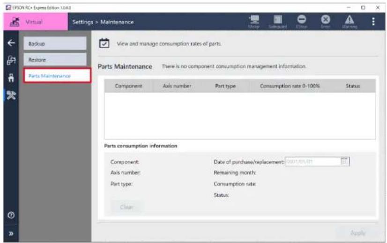The image size is (387, 243).
Task: Click the disabled Clear button
Action: (x=127, y=207)
